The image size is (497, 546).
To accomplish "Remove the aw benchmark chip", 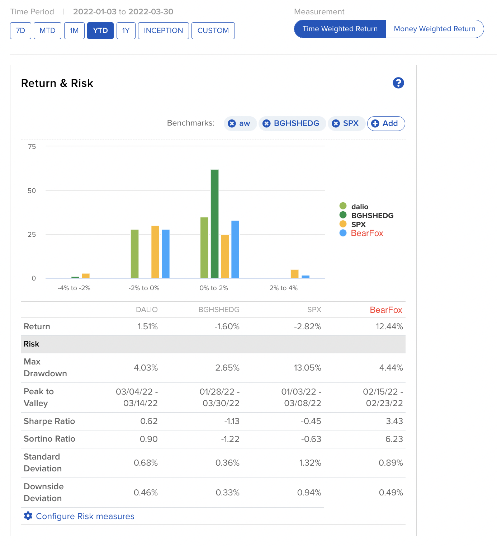I will coord(232,123).
